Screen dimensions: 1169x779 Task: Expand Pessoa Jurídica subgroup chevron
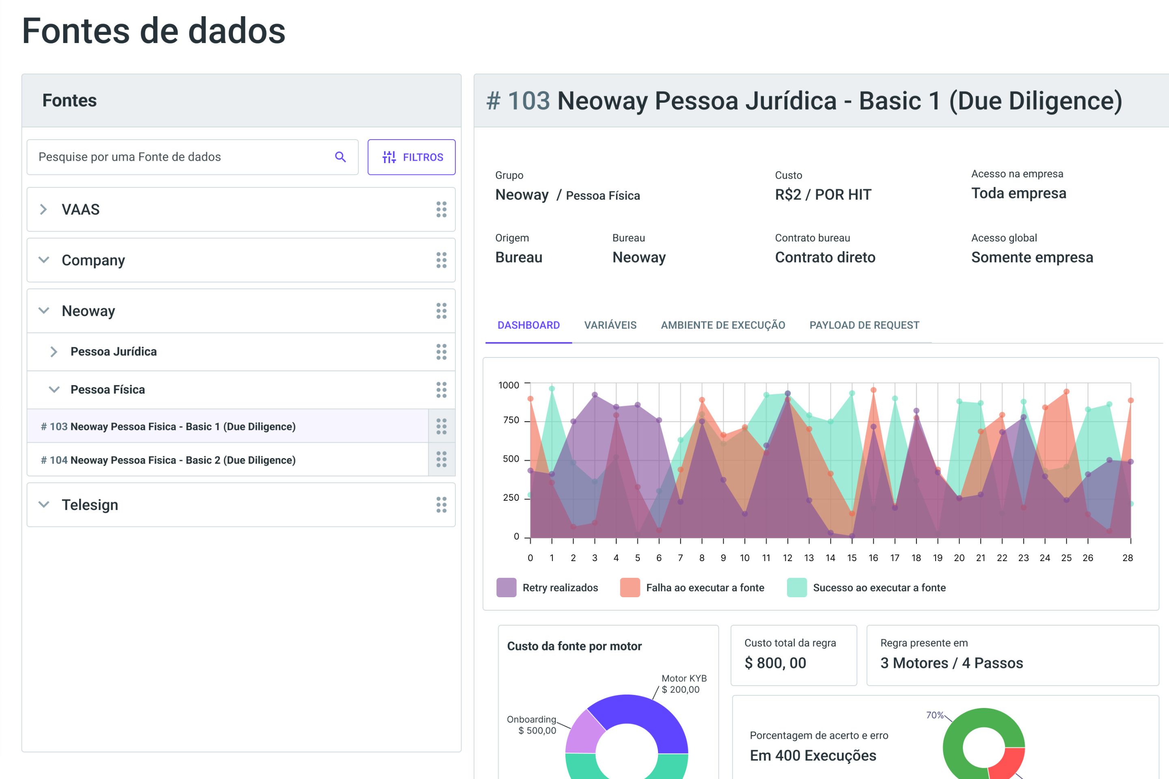(x=54, y=352)
